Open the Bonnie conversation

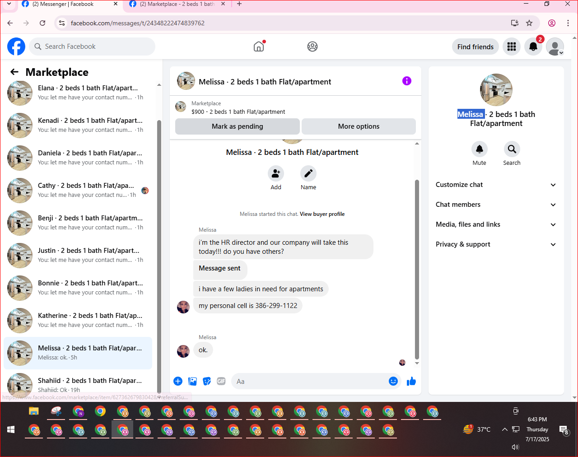(78, 288)
